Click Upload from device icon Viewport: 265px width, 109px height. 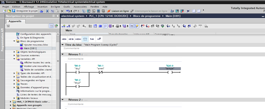coord(93,11)
